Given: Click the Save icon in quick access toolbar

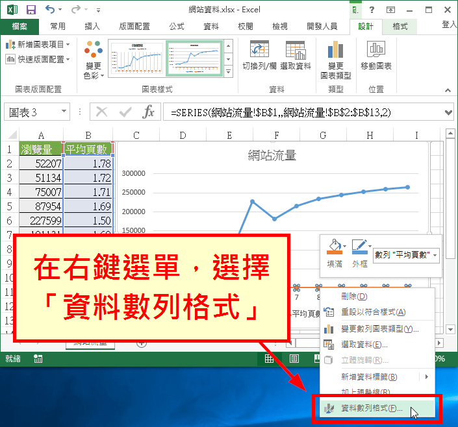Looking at the screenshot, I should tap(31, 10).
